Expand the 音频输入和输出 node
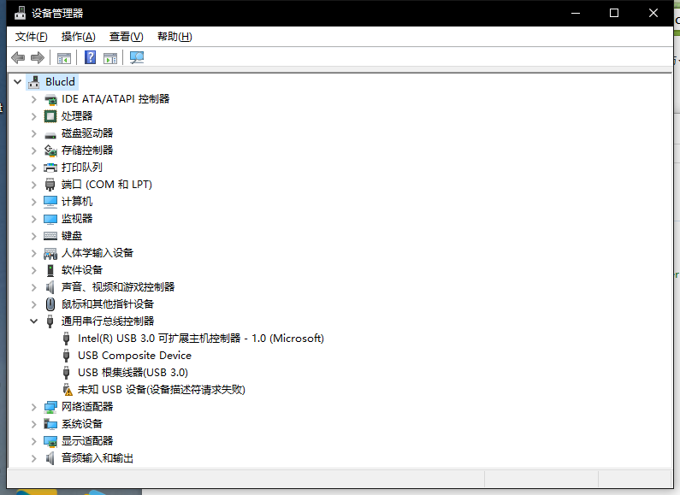 (x=34, y=458)
